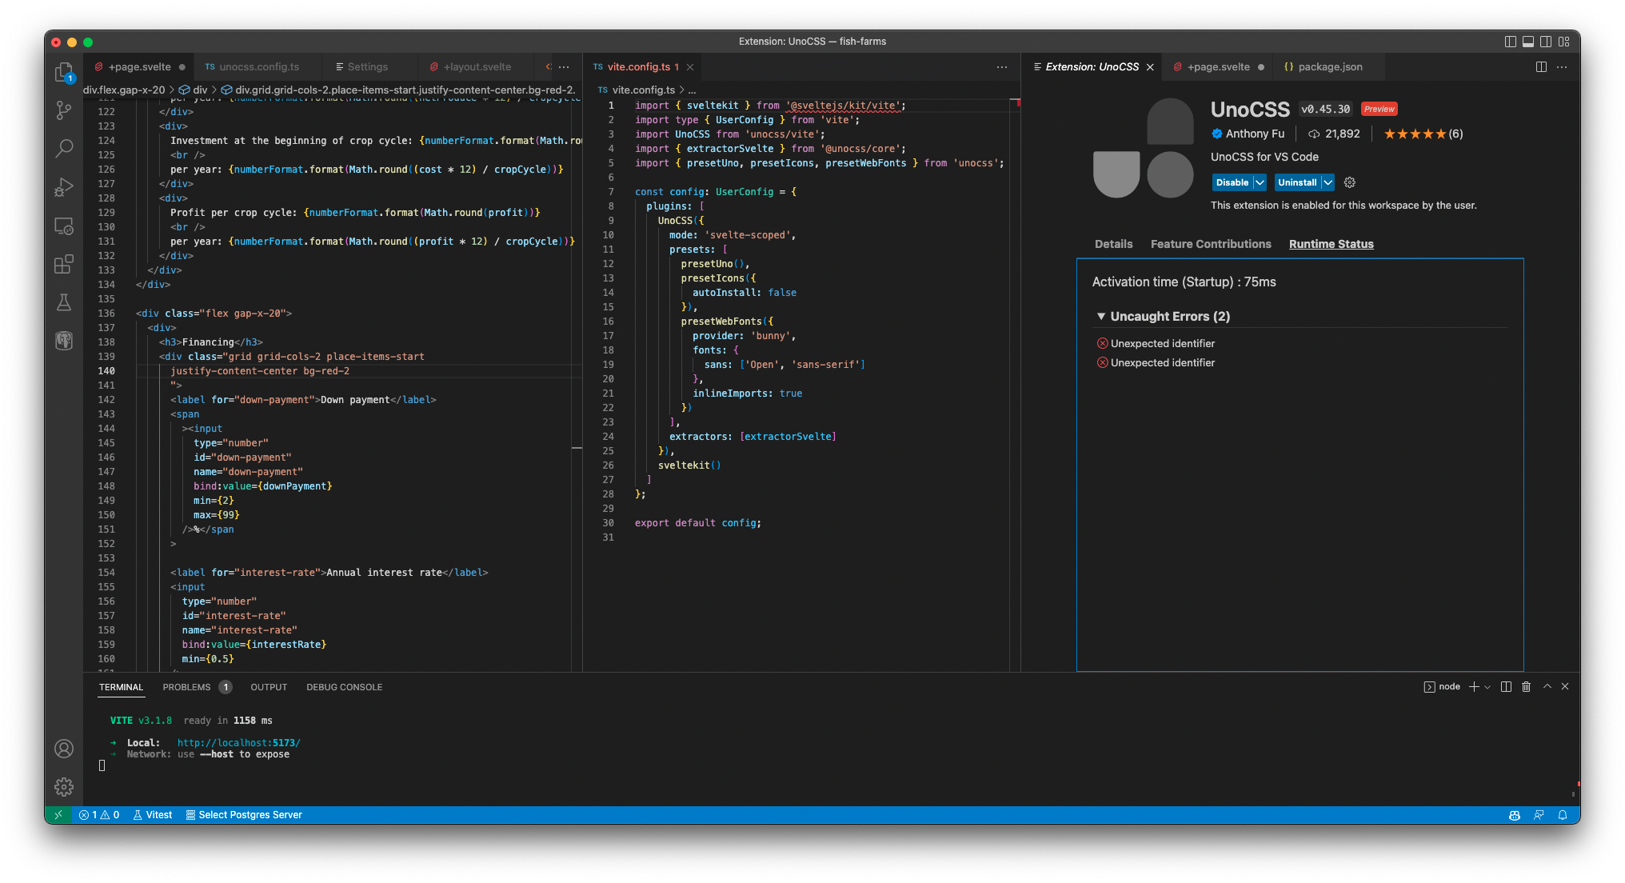Open the DEBUG CONSOLE panel tab
The width and height of the screenshot is (1625, 883).
tap(345, 687)
